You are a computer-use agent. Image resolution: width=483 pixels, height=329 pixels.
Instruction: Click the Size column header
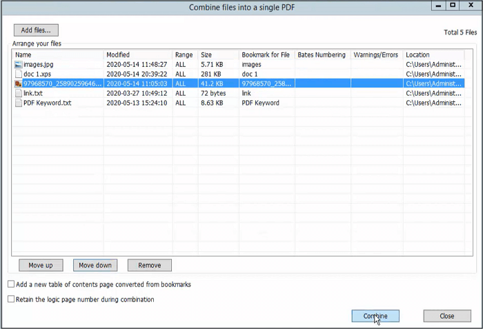219,55
